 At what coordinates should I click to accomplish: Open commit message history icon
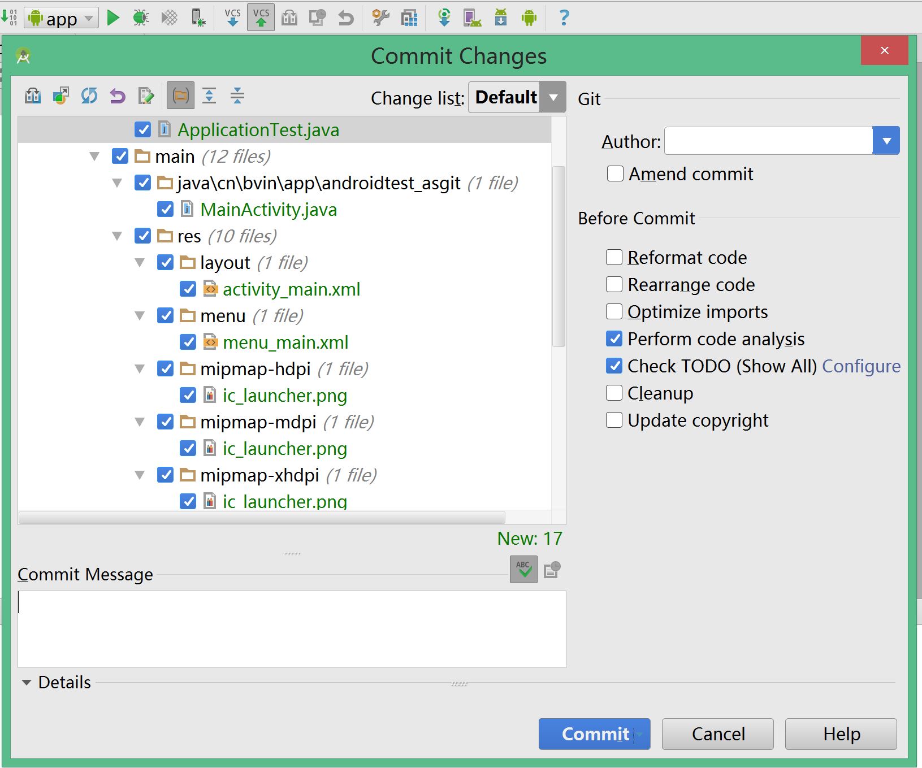pos(552,570)
